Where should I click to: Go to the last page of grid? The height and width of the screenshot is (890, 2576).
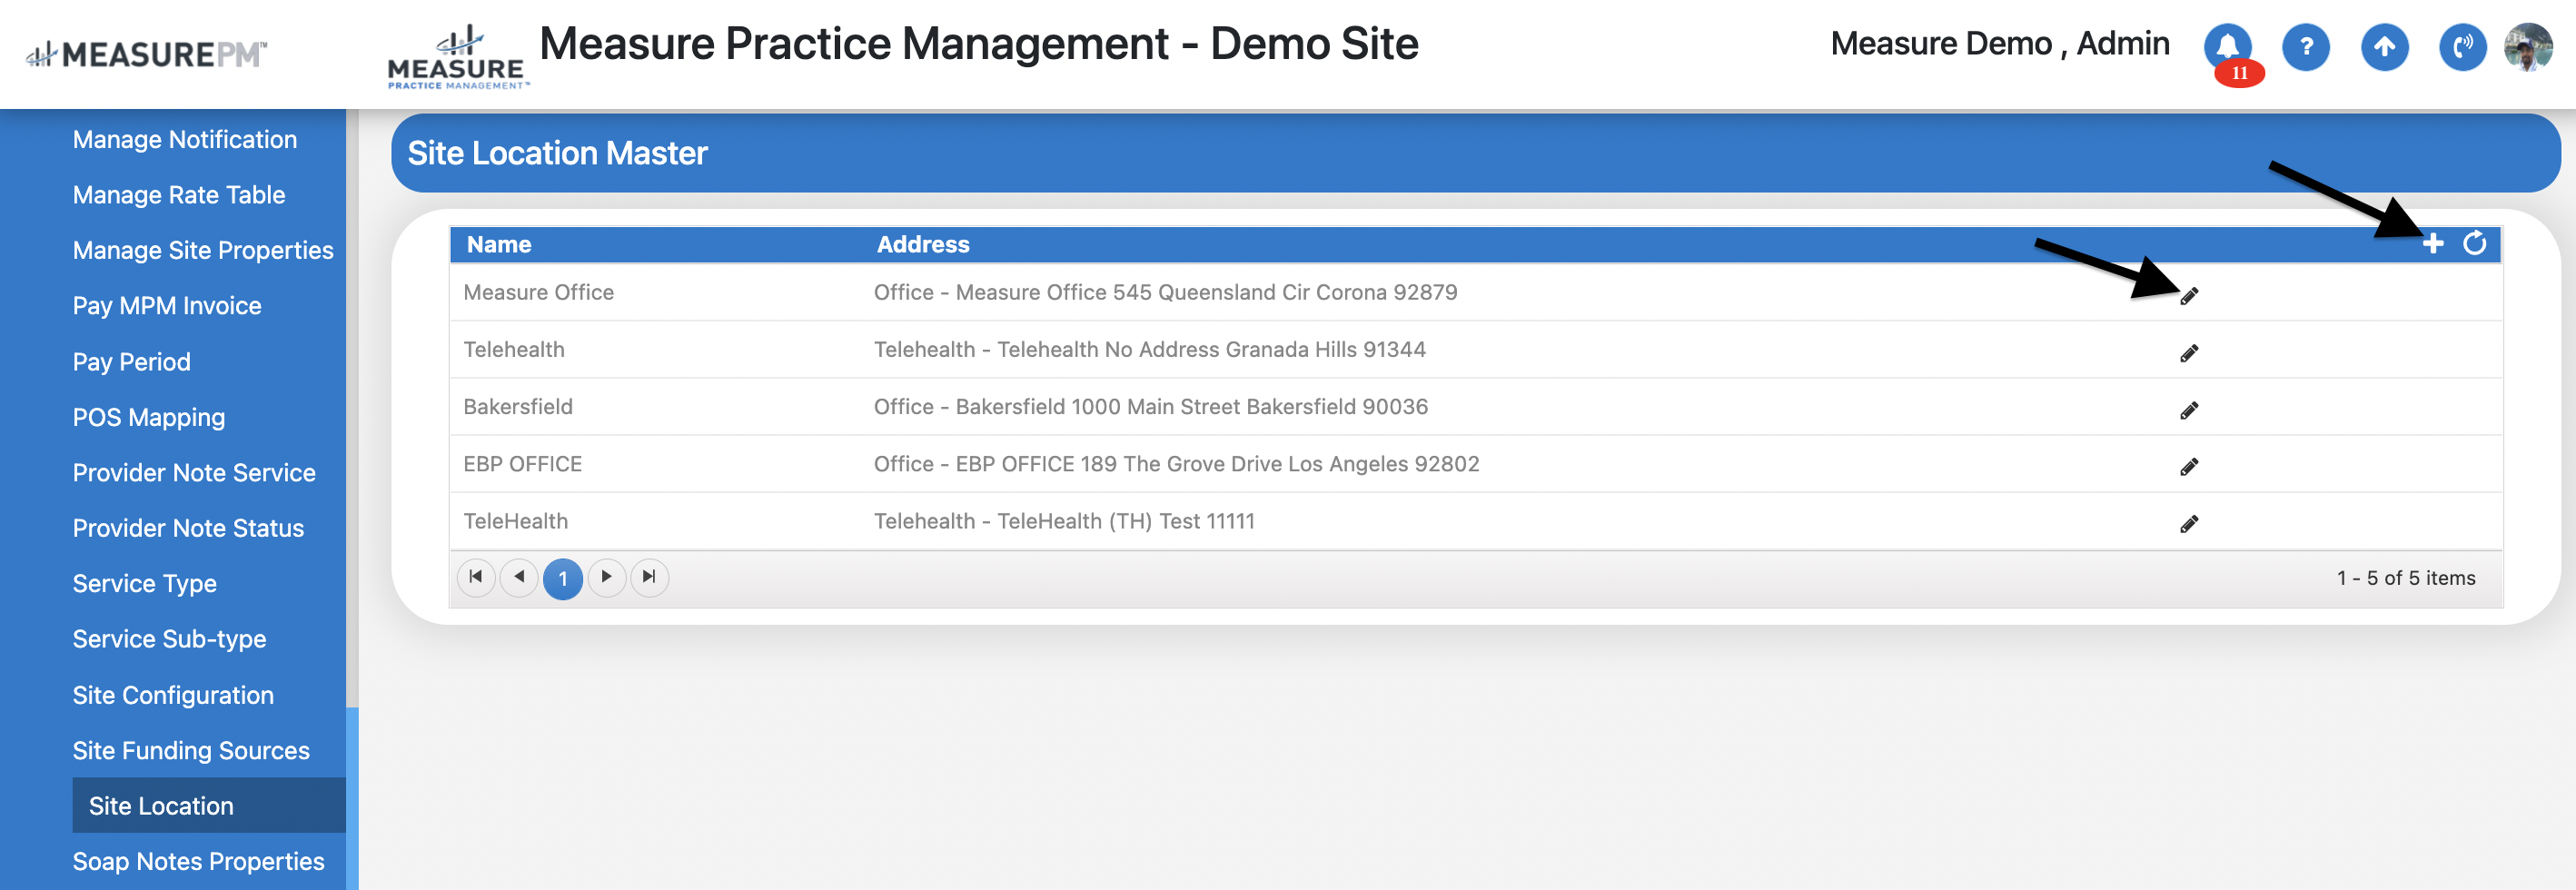(649, 577)
